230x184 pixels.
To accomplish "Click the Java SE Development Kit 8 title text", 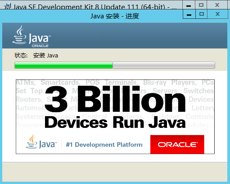I will [x=95, y=7].
